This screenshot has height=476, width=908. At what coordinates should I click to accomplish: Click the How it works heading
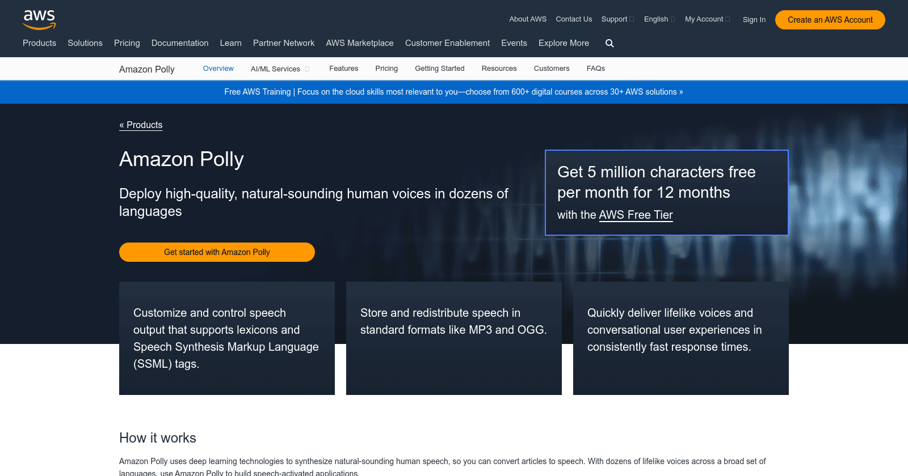158,438
